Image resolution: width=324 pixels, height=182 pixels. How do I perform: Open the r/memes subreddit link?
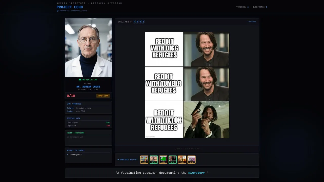[x=252, y=22]
